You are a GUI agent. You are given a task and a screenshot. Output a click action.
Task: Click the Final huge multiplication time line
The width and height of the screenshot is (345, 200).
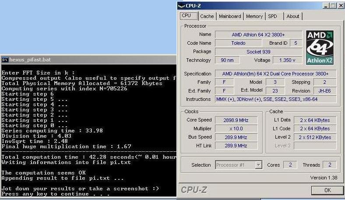tap(66, 146)
